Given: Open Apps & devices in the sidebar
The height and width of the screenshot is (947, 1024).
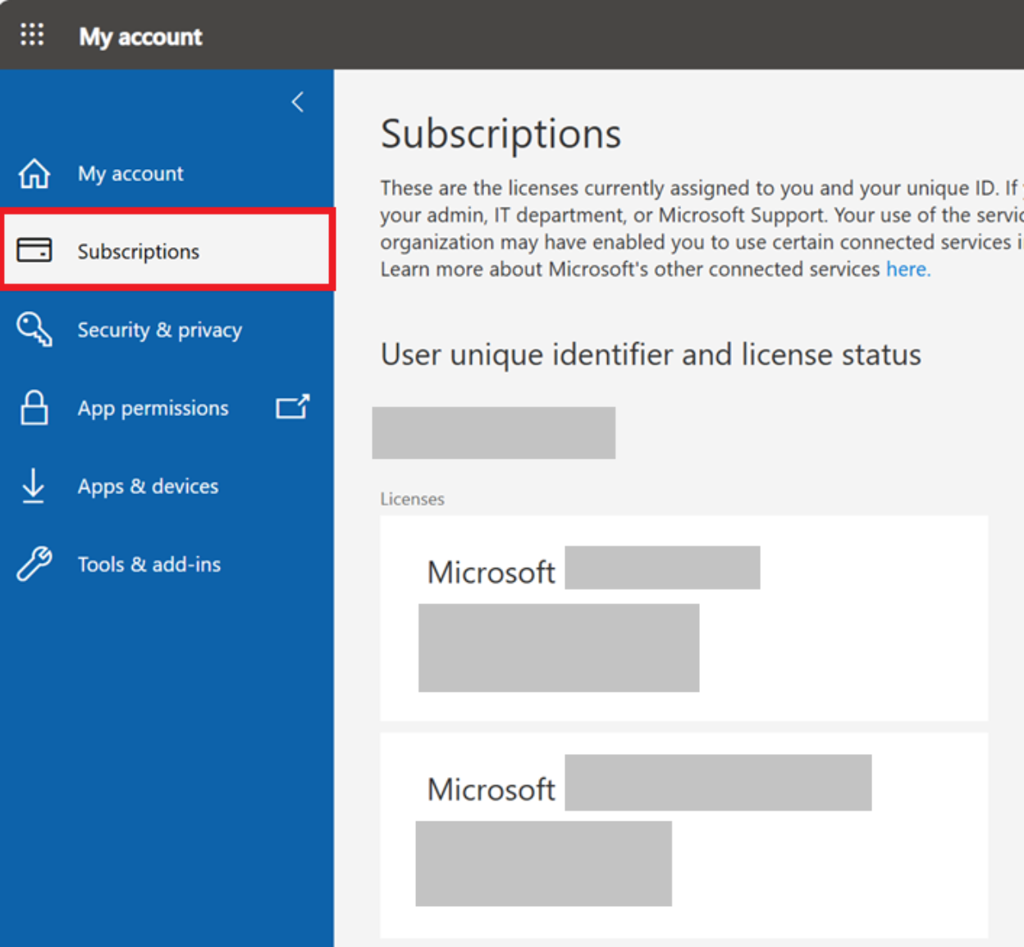Looking at the screenshot, I should coord(167,486).
